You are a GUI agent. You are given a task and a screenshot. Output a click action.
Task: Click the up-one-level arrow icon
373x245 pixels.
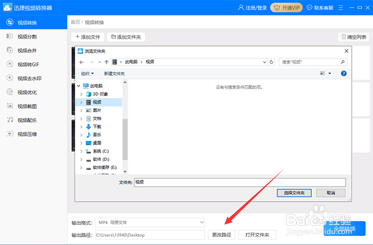pyautogui.click(x=107, y=62)
